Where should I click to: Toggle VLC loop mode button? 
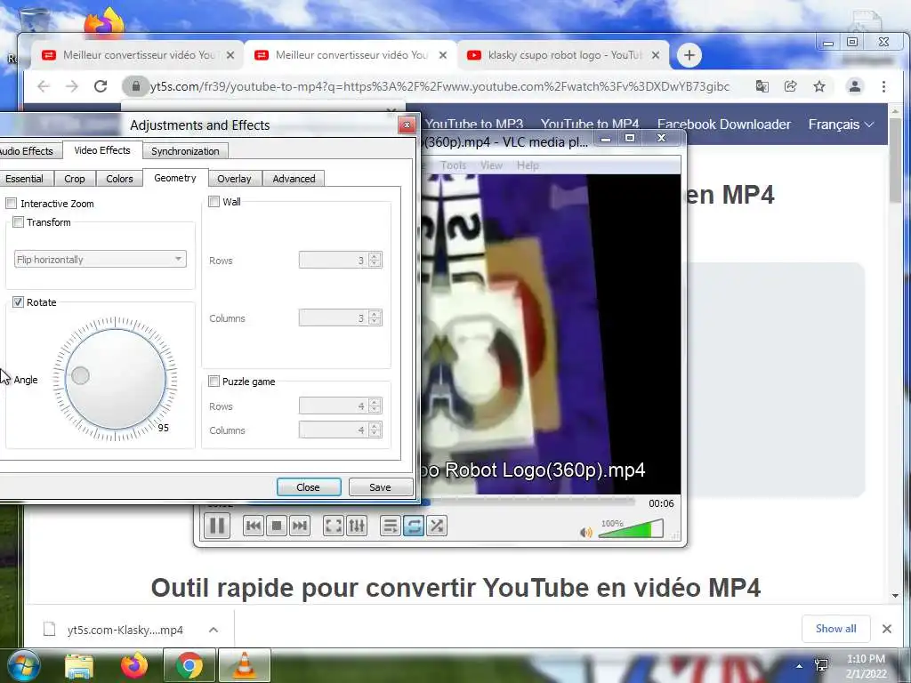[413, 526]
